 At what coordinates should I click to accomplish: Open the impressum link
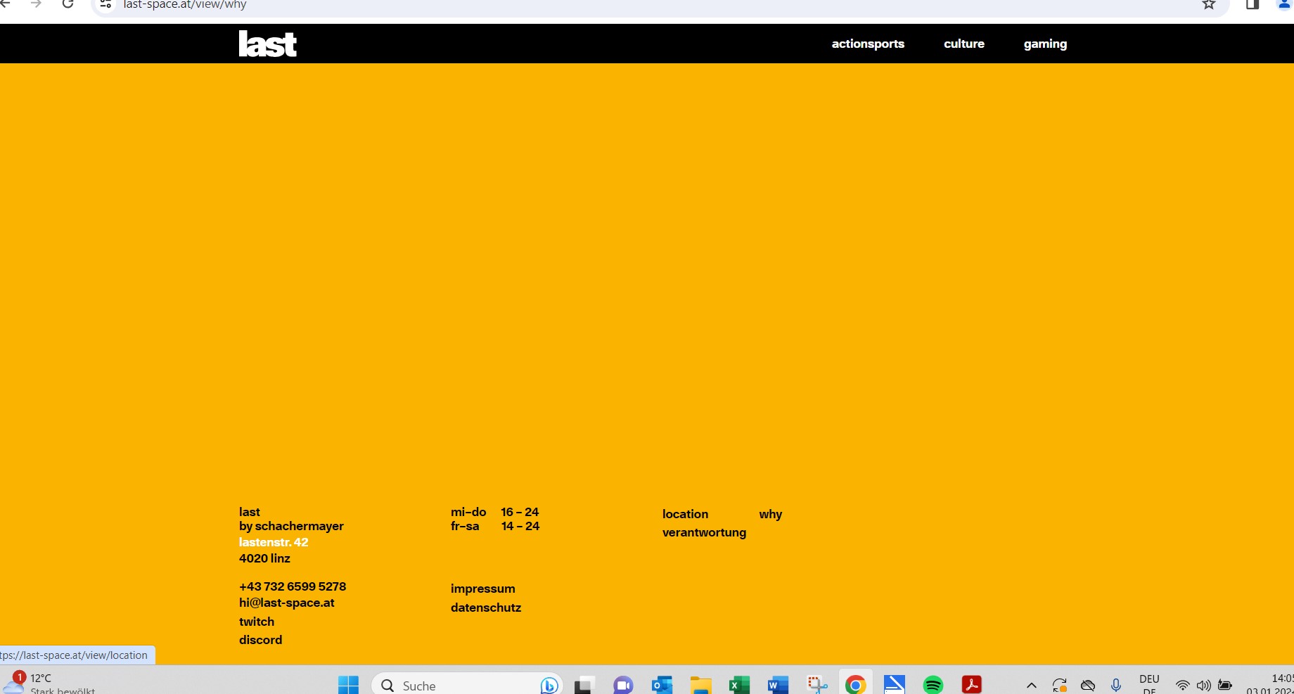[x=482, y=589]
